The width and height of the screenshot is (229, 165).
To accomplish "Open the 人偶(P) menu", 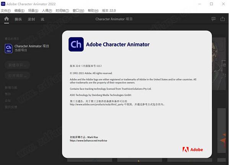I will [47, 11].
